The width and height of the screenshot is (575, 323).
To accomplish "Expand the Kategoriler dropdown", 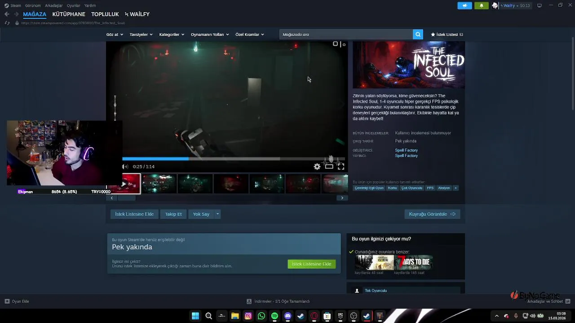I will 172,35.
